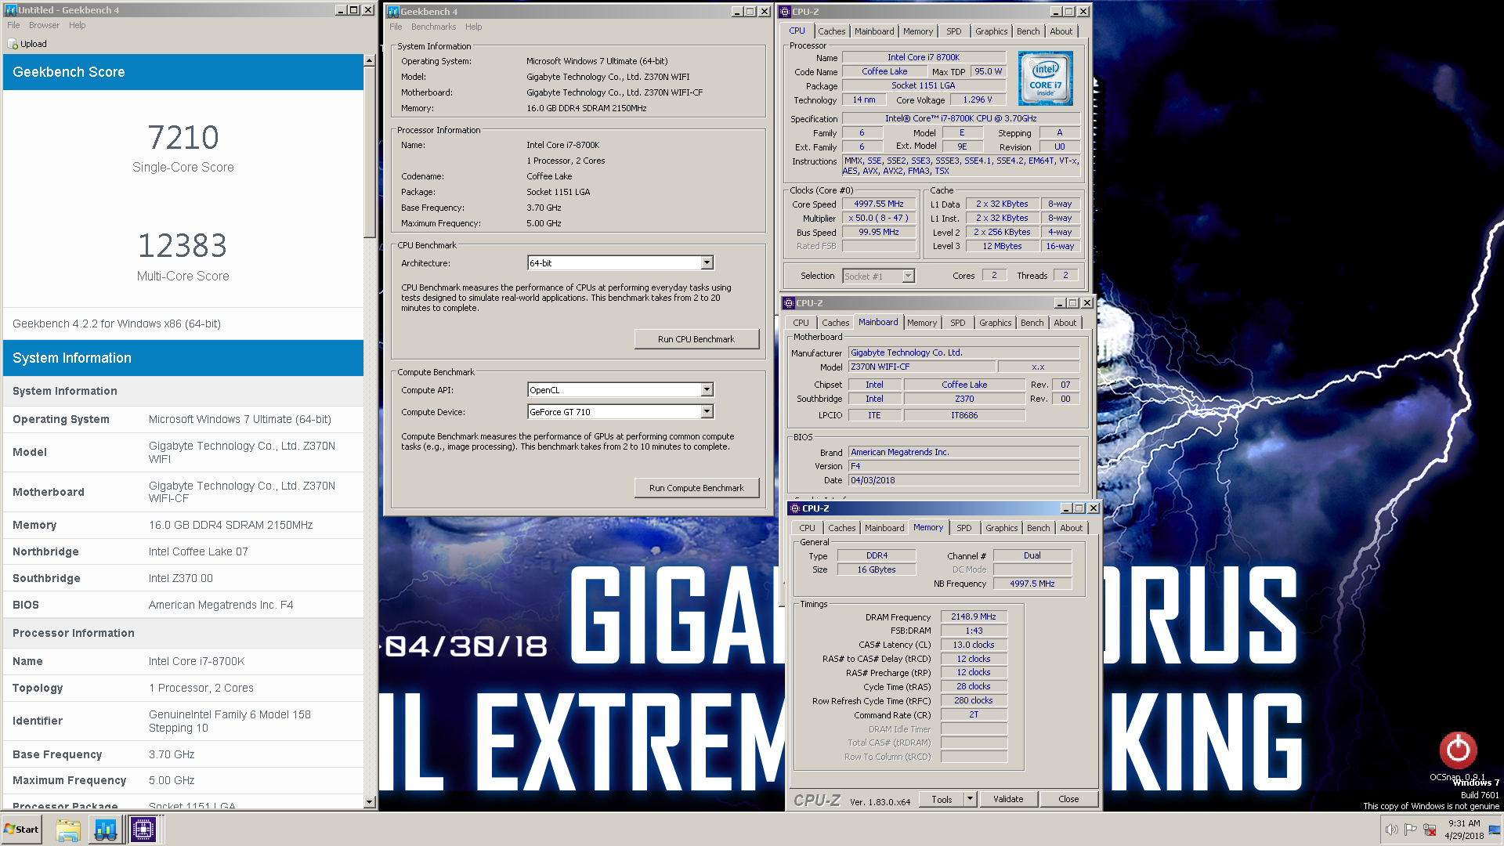Click the Z370N WIFI-CF model field in CPU-Z

pyautogui.click(x=922, y=367)
